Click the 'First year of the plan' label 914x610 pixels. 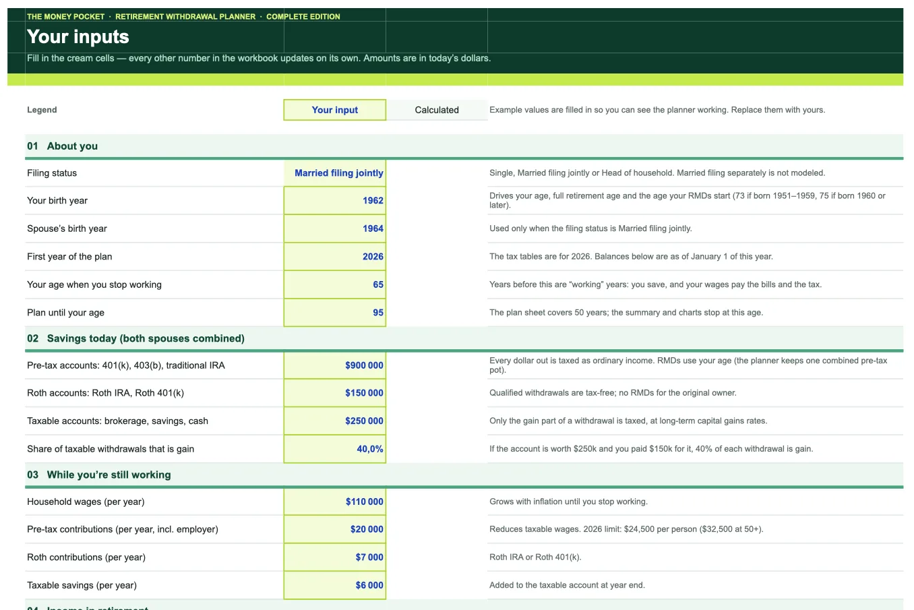tap(69, 257)
